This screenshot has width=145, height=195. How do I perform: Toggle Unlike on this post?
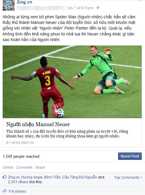tap(8, 168)
